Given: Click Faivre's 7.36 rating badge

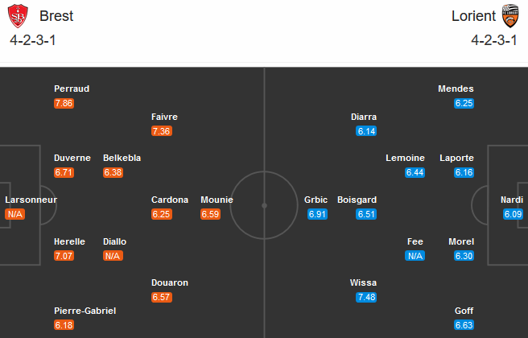Looking at the screenshot, I should 162,131.
